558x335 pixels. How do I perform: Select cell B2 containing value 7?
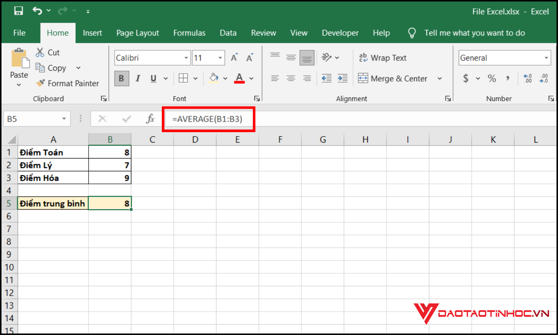pos(110,165)
